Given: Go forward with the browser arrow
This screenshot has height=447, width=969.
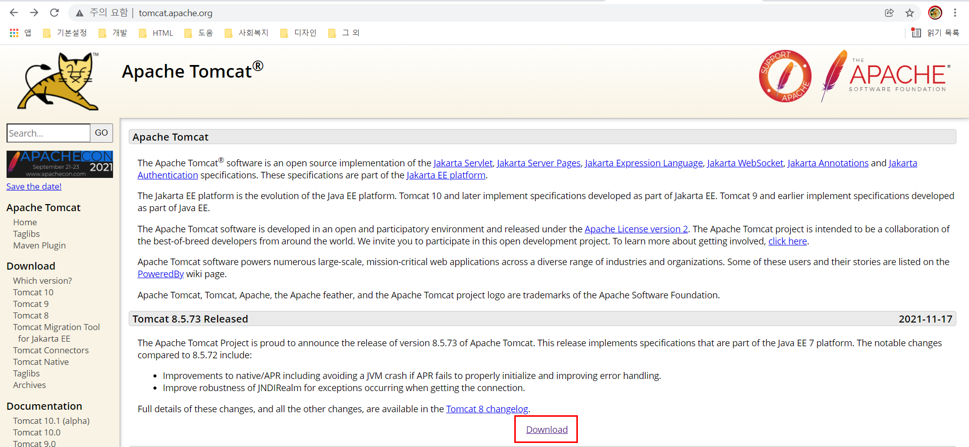Looking at the screenshot, I should tap(34, 13).
